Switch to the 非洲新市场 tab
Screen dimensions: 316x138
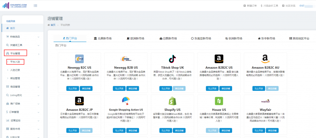[234, 39]
